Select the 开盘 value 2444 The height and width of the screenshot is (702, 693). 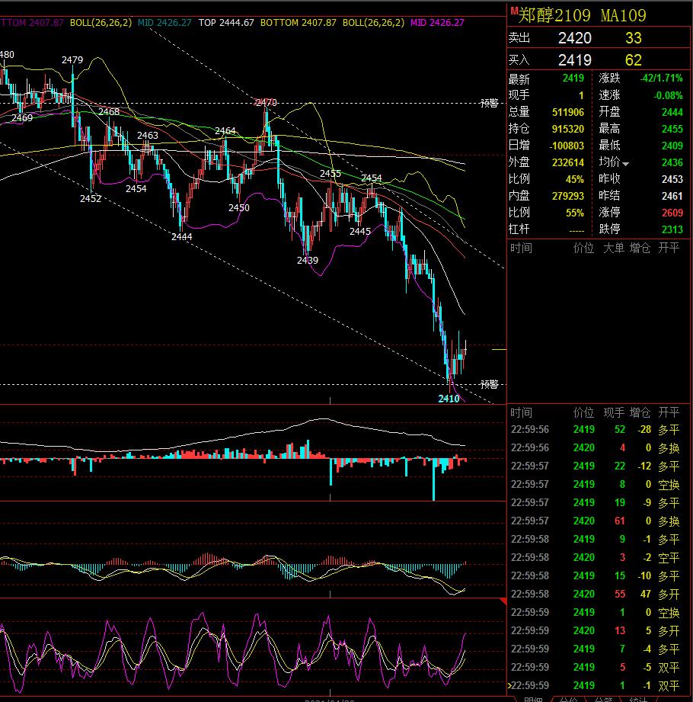[672, 112]
